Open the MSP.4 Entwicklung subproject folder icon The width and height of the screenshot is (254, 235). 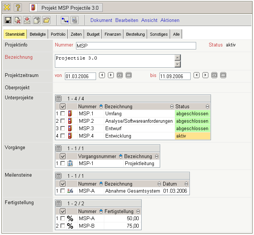pyautogui.click(x=70, y=136)
